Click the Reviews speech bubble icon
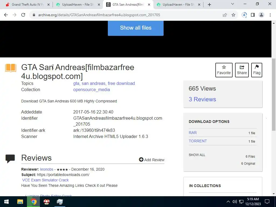Viewport: 276px width, 207px height. pos(10,158)
